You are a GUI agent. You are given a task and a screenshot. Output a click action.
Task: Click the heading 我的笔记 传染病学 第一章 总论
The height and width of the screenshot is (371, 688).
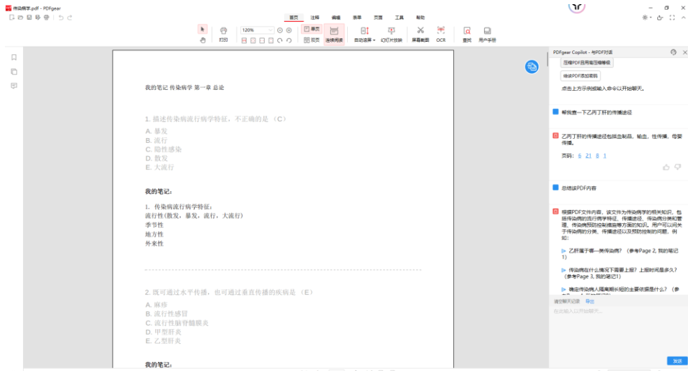click(184, 88)
